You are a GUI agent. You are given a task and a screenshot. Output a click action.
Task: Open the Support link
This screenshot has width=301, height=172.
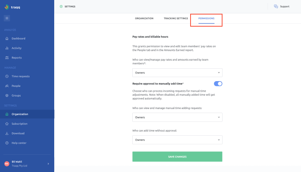[x=282, y=6]
